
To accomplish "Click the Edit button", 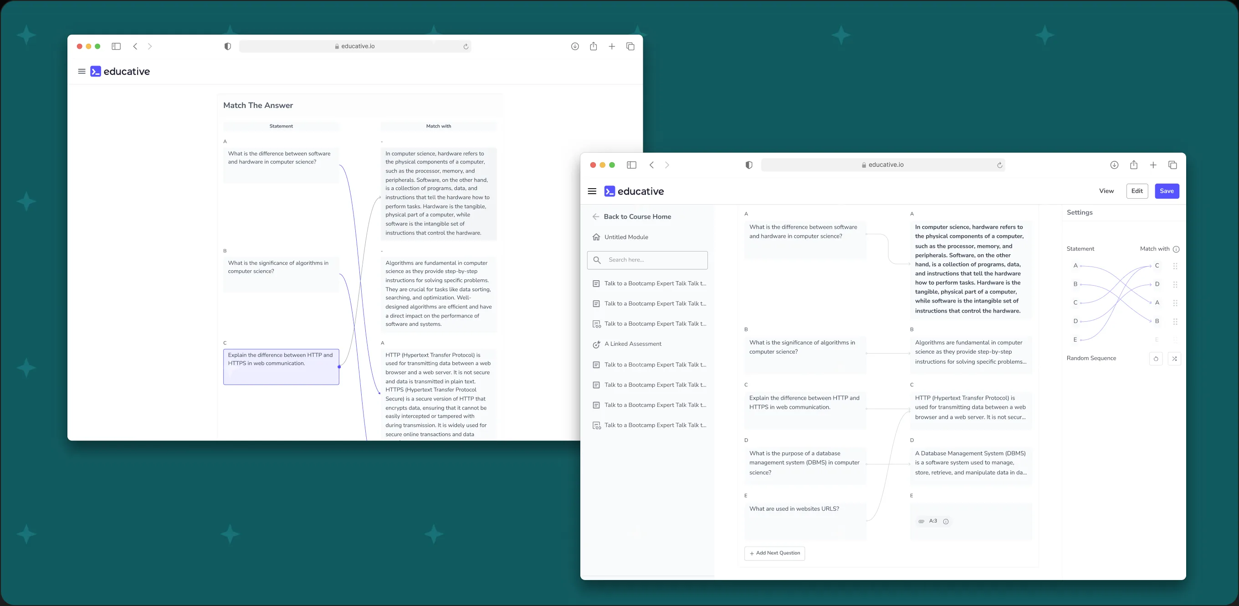I will pyautogui.click(x=1137, y=191).
